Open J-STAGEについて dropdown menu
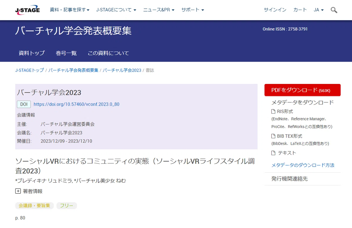 [x=116, y=10]
